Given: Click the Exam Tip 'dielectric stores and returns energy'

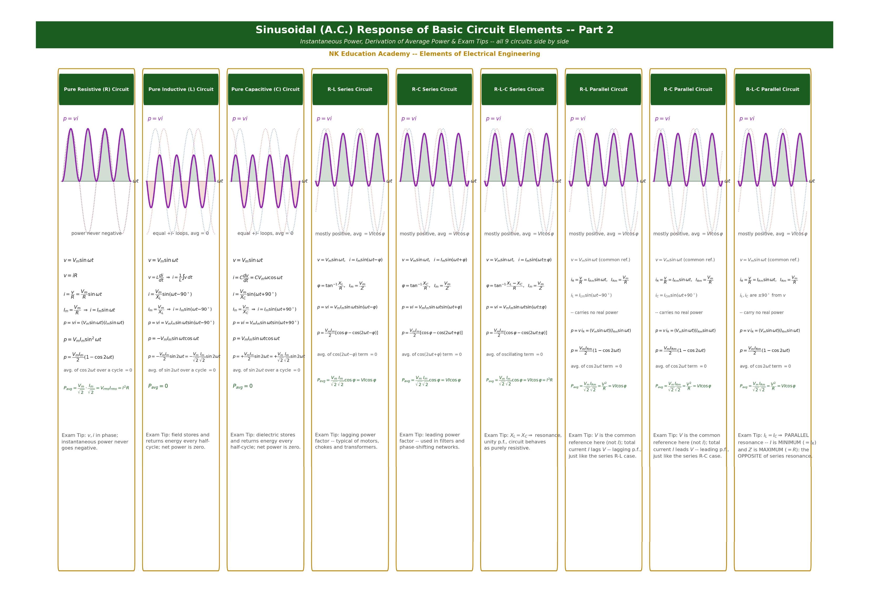Looking at the screenshot, I should pyautogui.click(x=265, y=441).
